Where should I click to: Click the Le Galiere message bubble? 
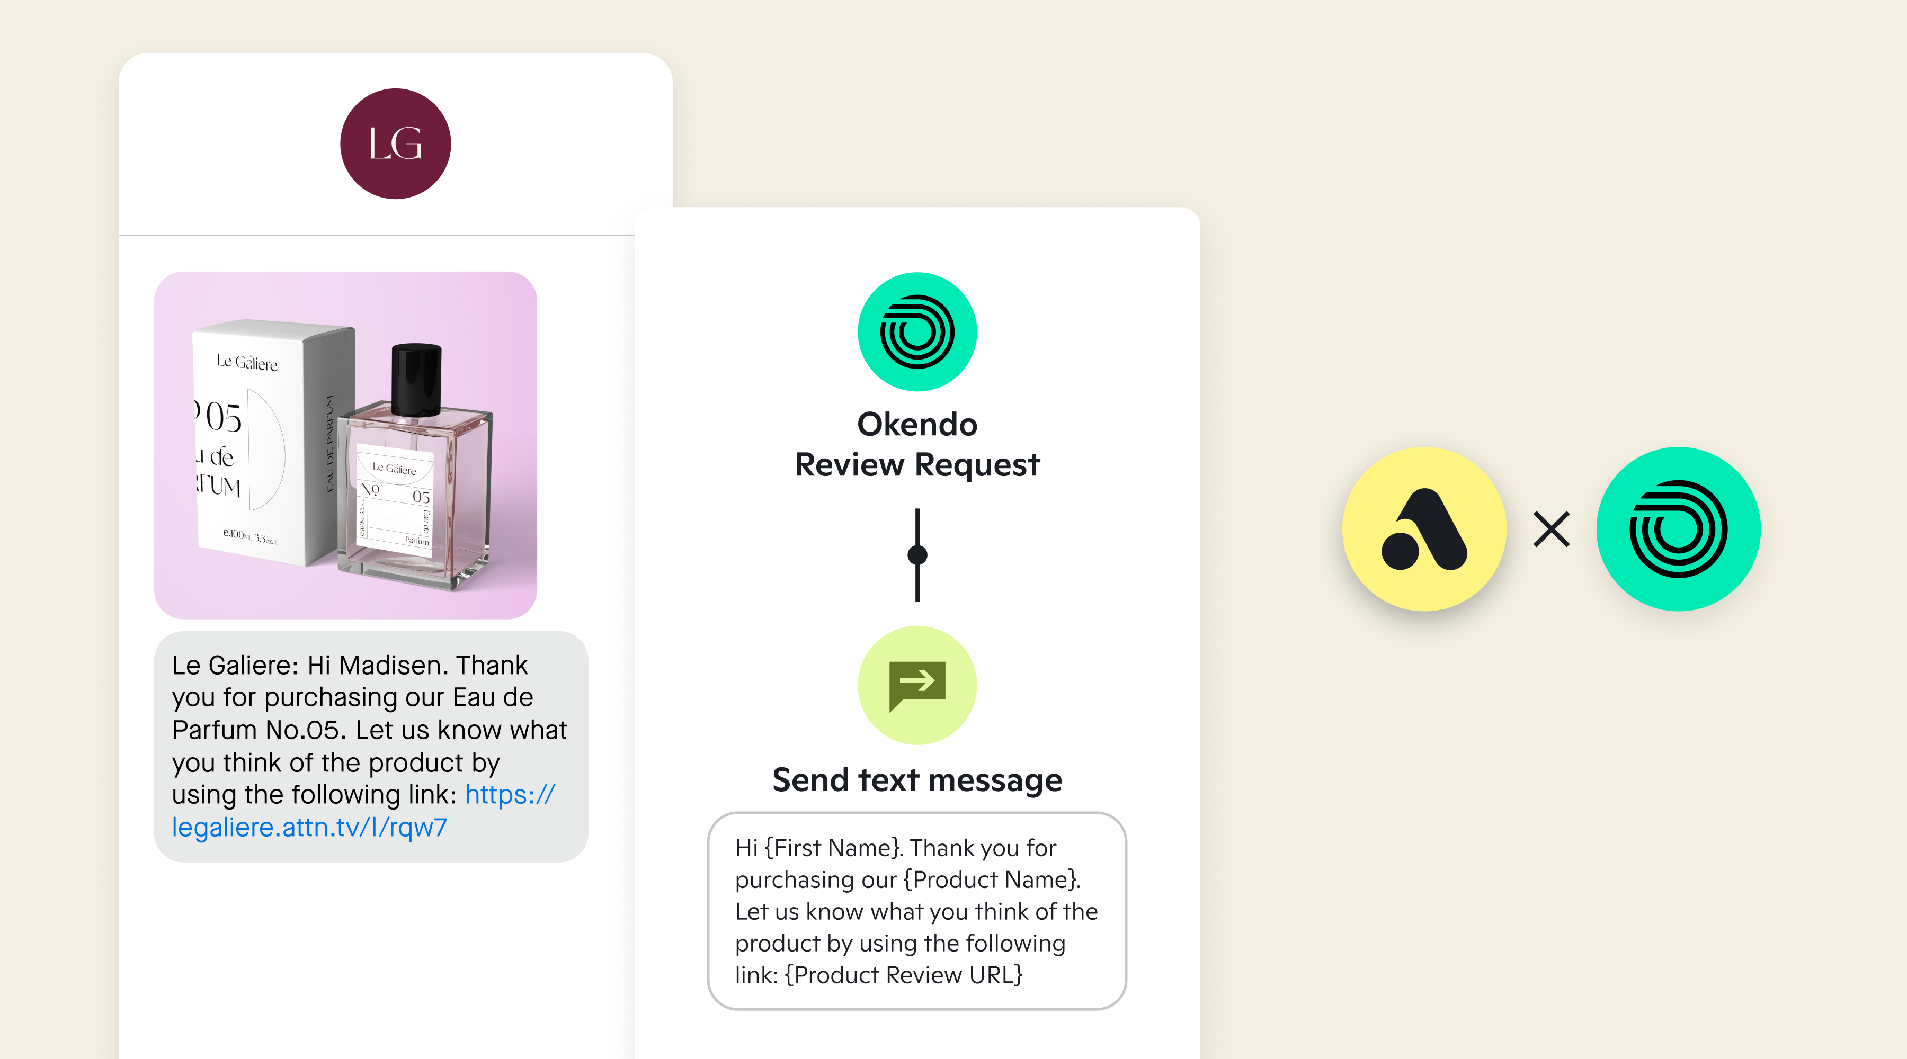pyautogui.click(x=371, y=746)
